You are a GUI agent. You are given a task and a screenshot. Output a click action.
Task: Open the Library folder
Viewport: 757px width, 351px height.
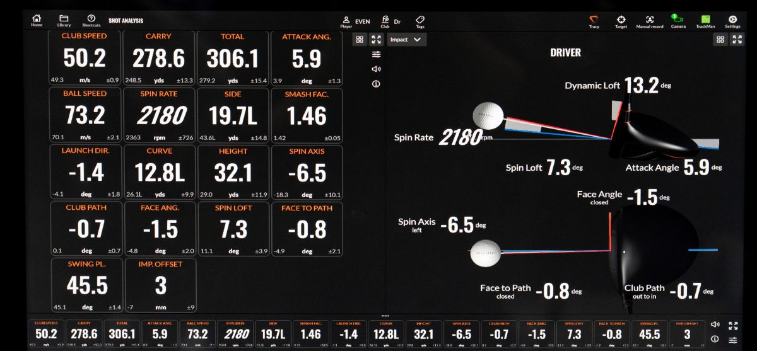coord(64,20)
